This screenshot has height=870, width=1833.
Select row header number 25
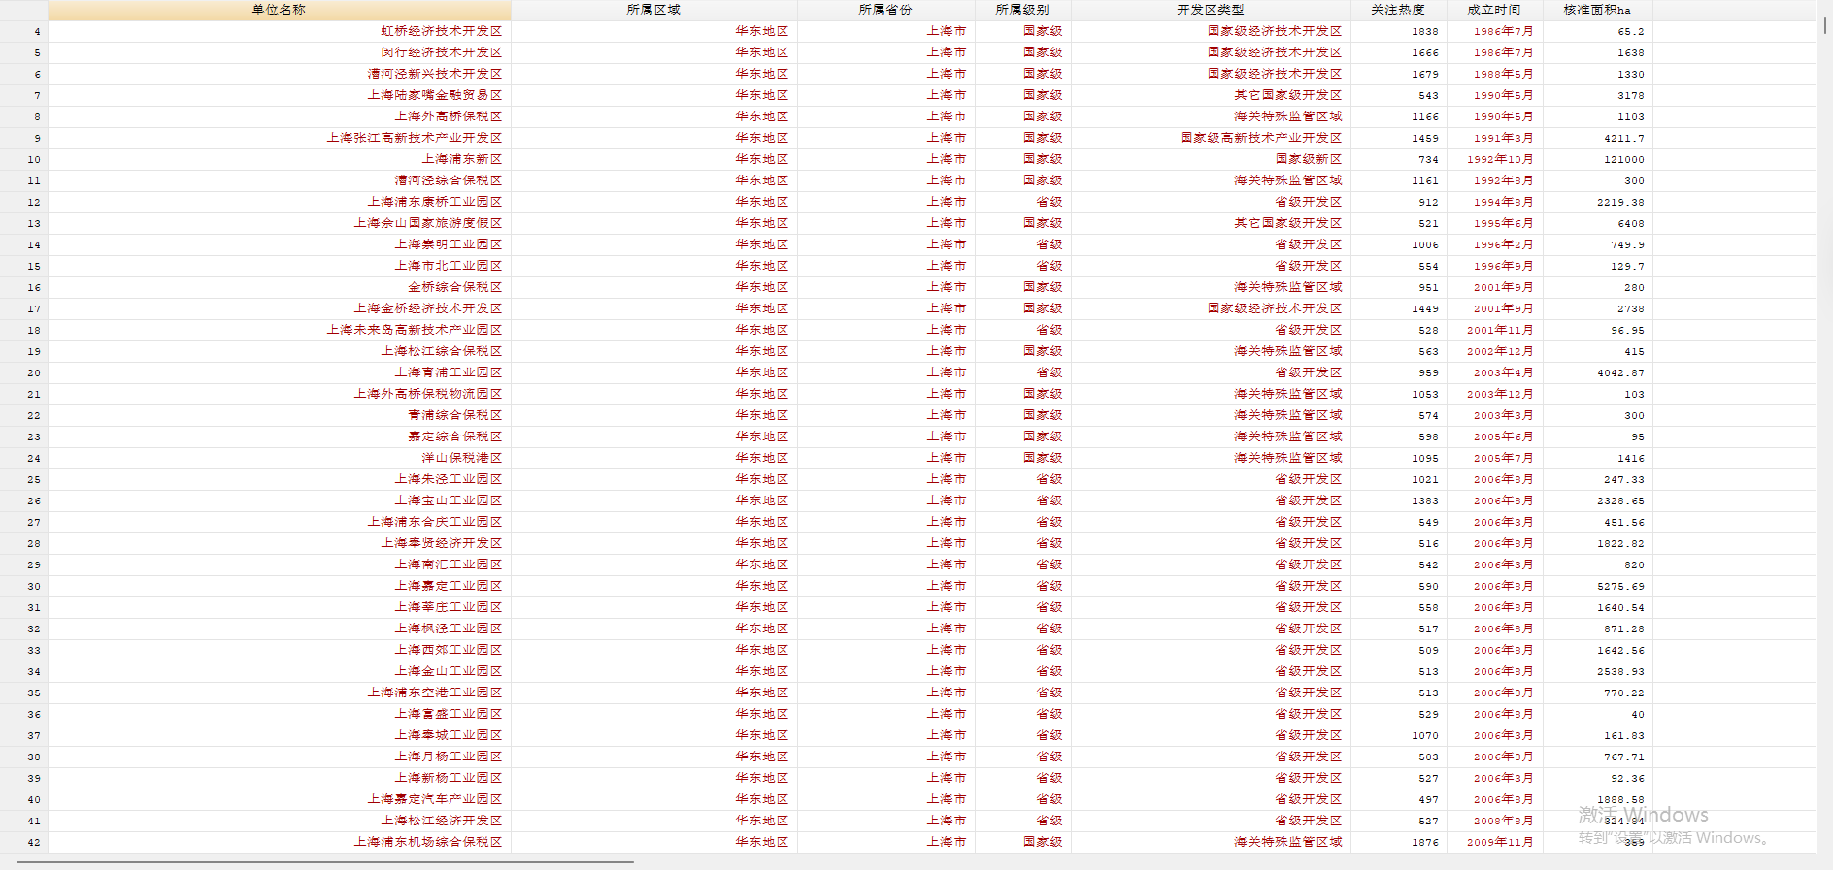point(24,479)
